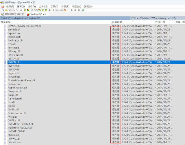Click the Copy all to right icon
185x145 pixels.
pyautogui.click(x=72, y=10)
